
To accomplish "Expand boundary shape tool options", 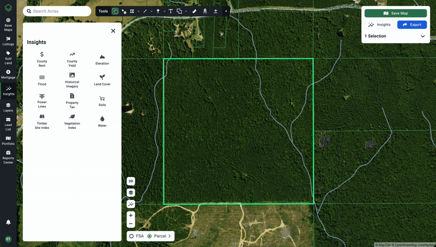I will (138, 11).
